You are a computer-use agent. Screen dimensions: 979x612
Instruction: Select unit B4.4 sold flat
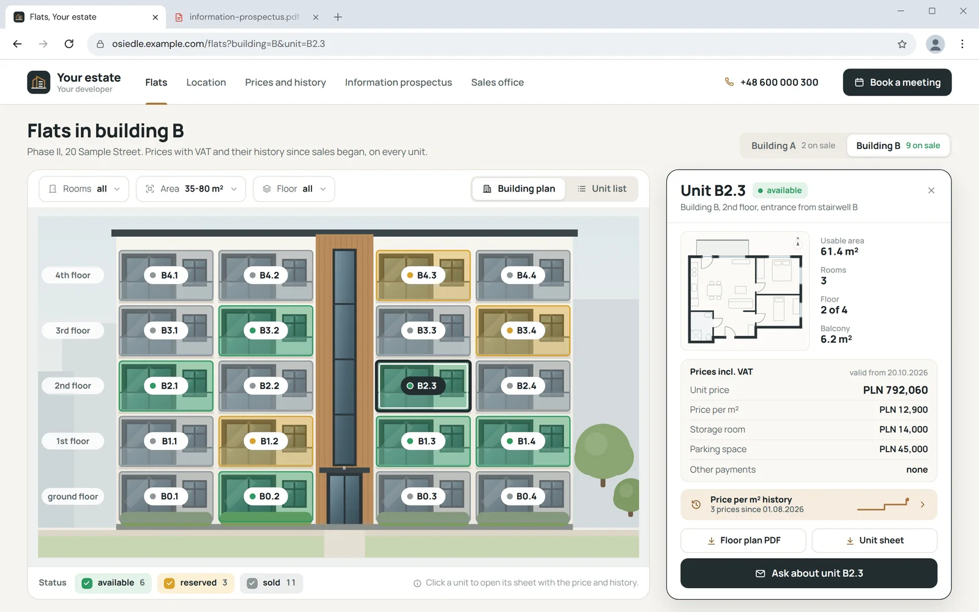523,275
